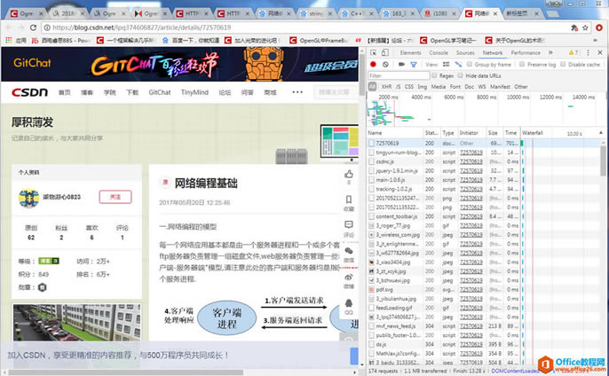Click the network list vertical scrollbar
Viewport: 609px width, 376px height.
pos(603,161)
